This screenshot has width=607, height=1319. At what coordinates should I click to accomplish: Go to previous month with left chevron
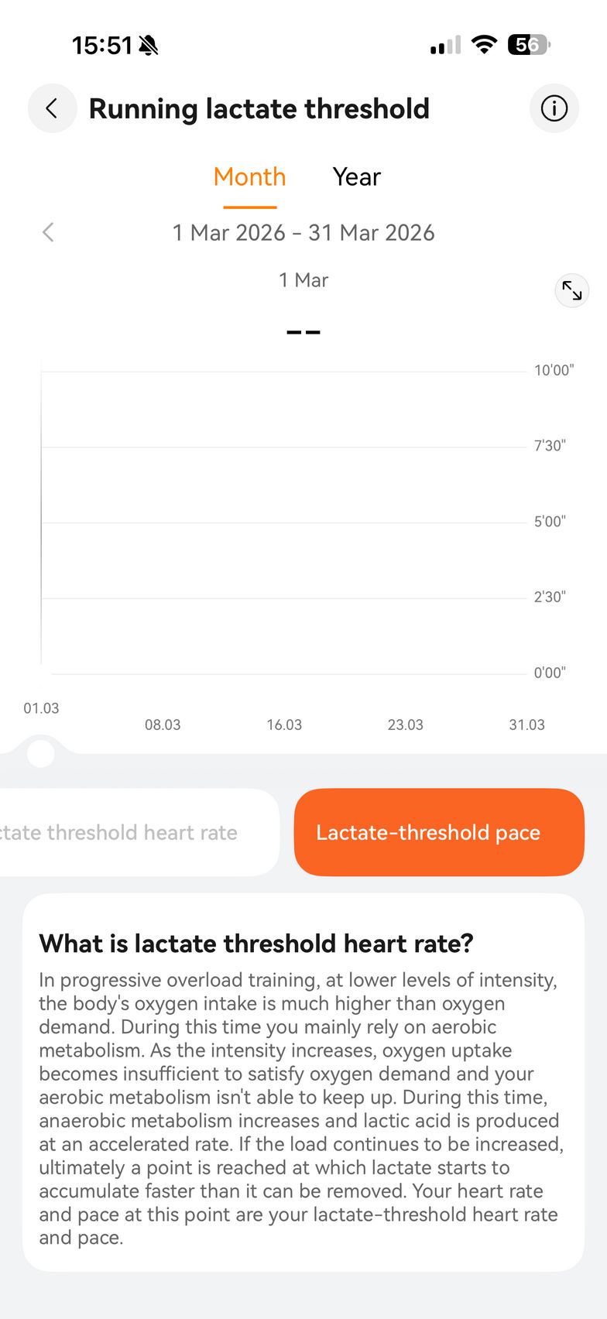pyautogui.click(x=48, y=232)
